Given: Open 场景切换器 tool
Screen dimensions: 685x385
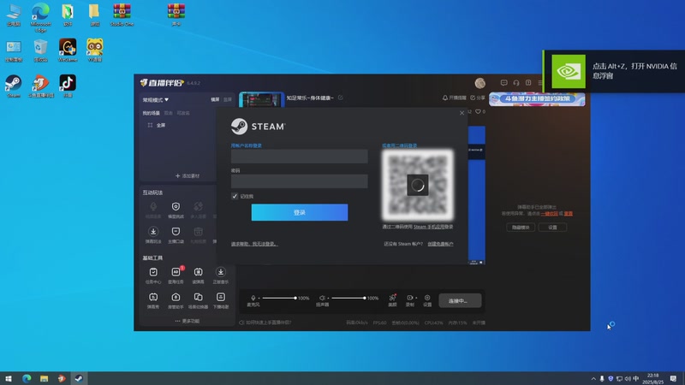Looking at the screenshot, I should pyautogui.click(x=199, y=300).
